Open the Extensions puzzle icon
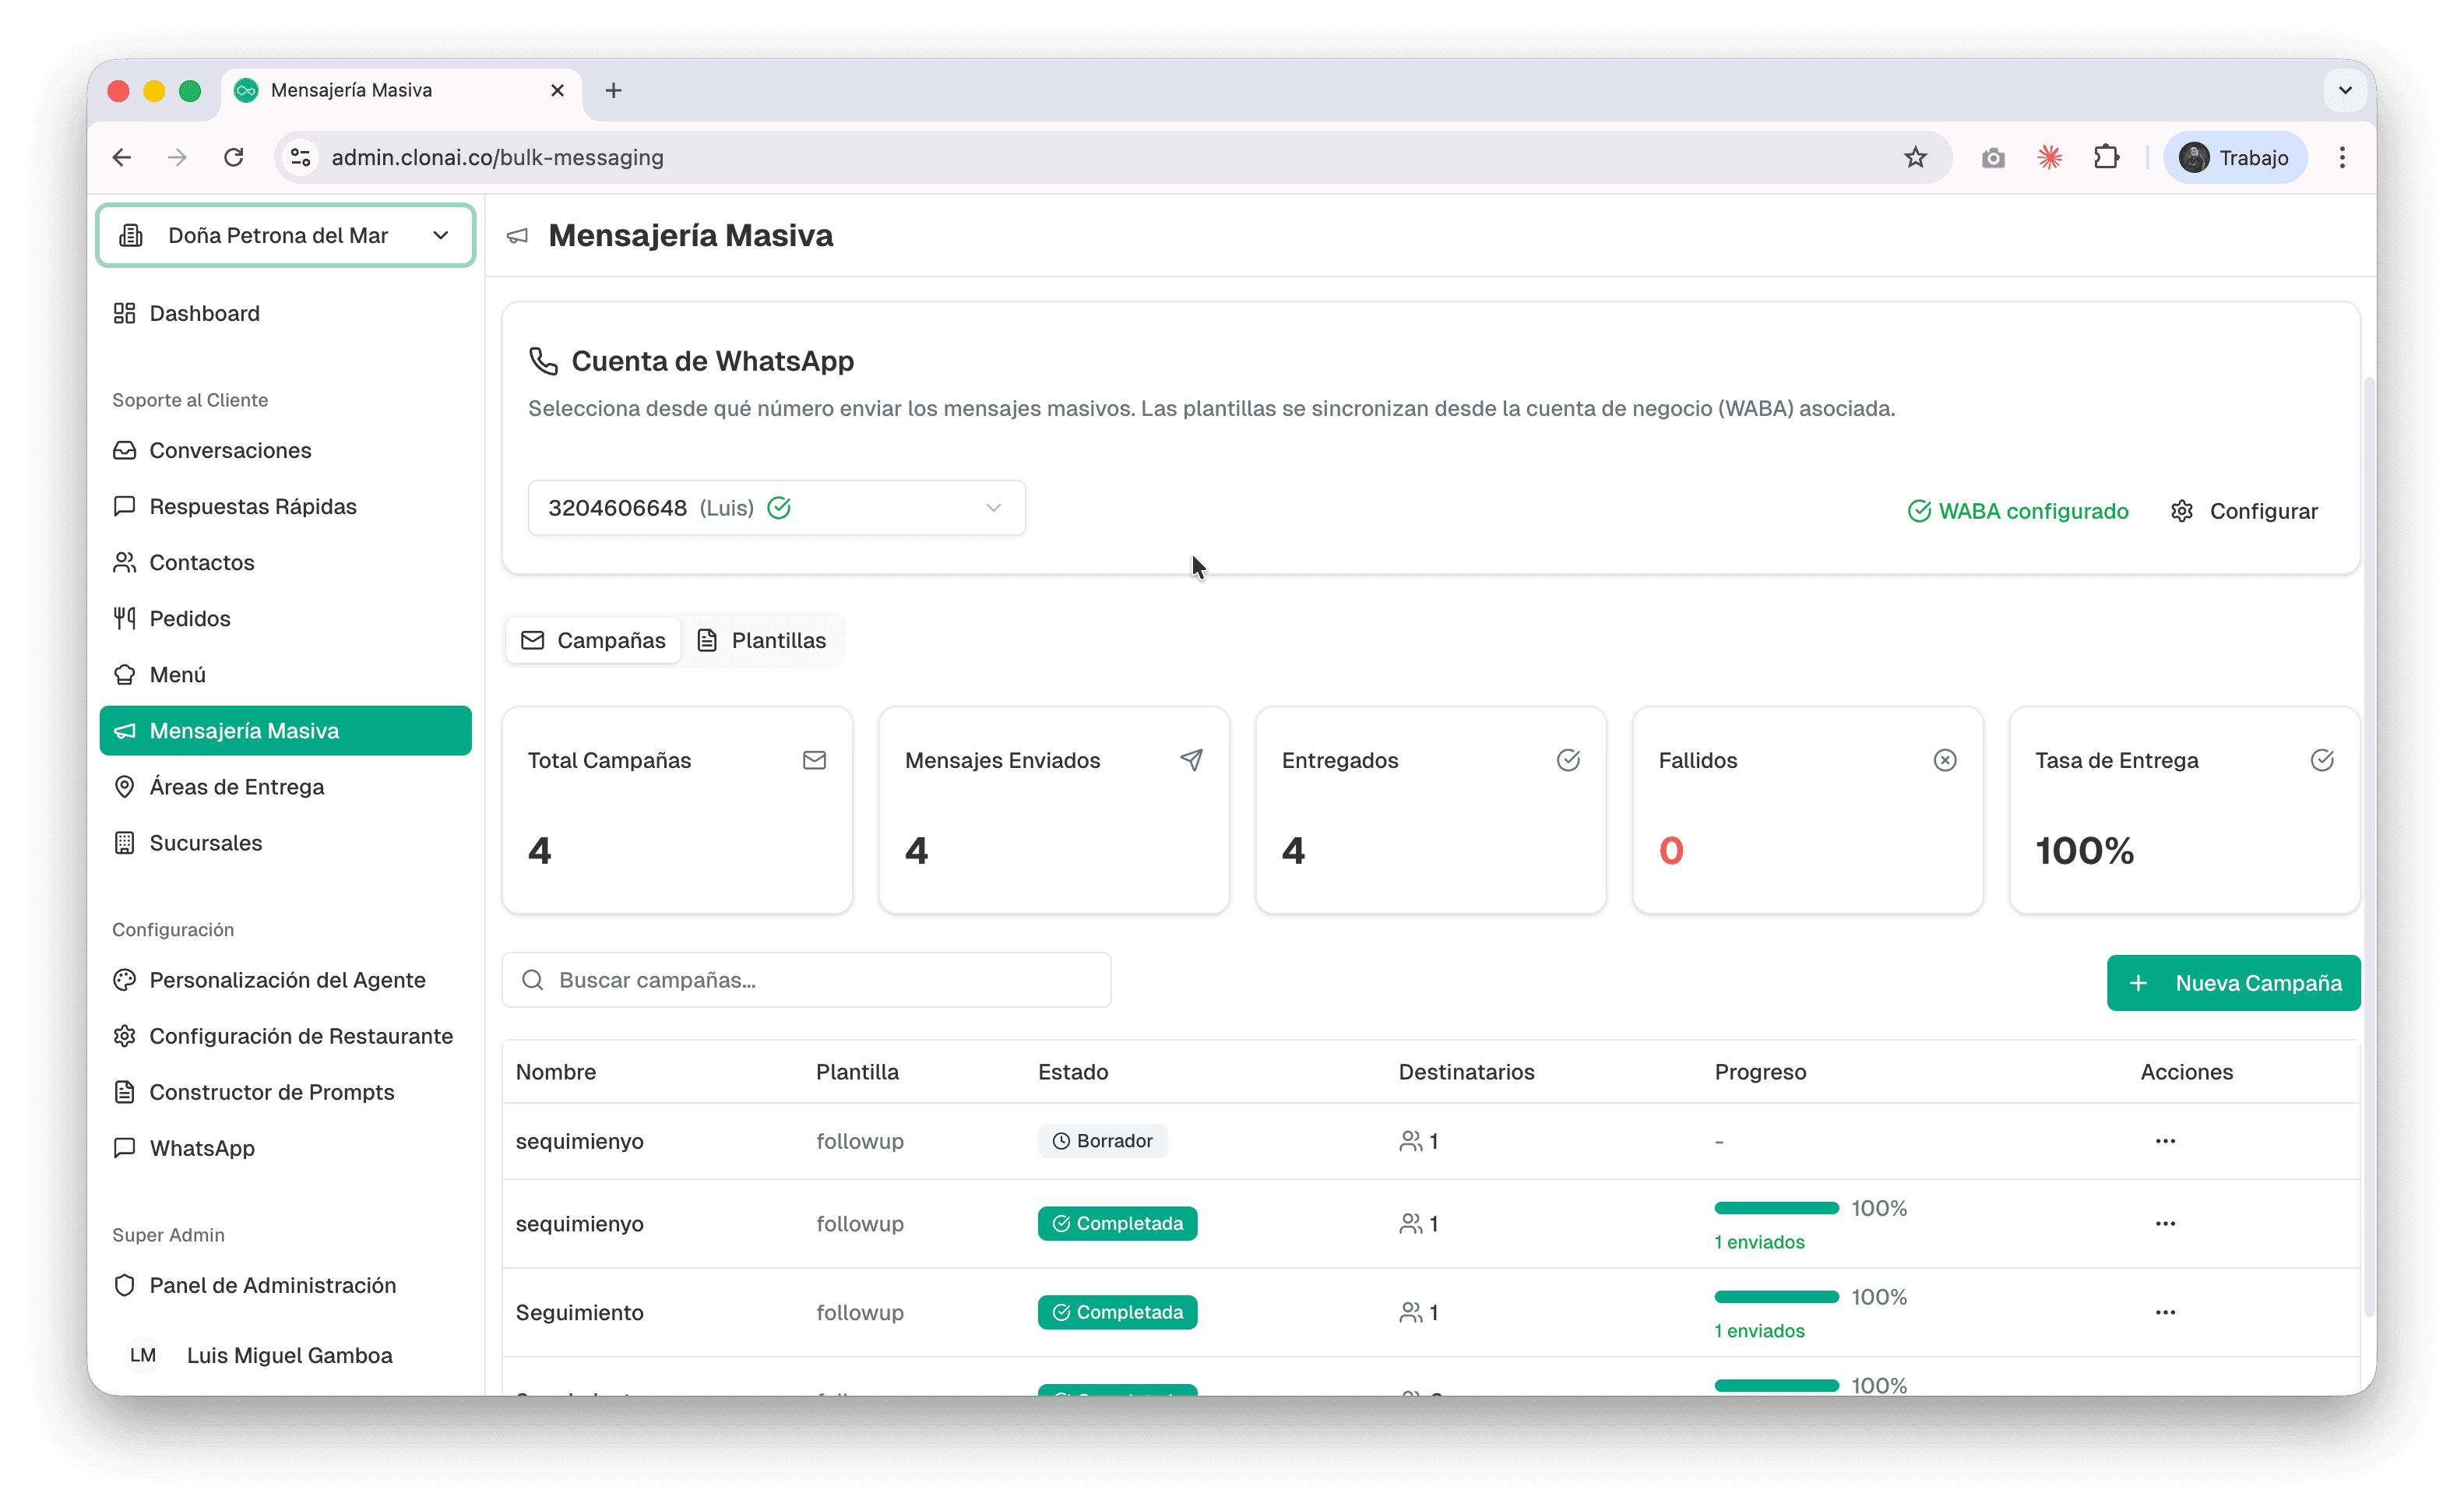Viewport: 2464px width, 1511px height. click(x=2106, y=157)
